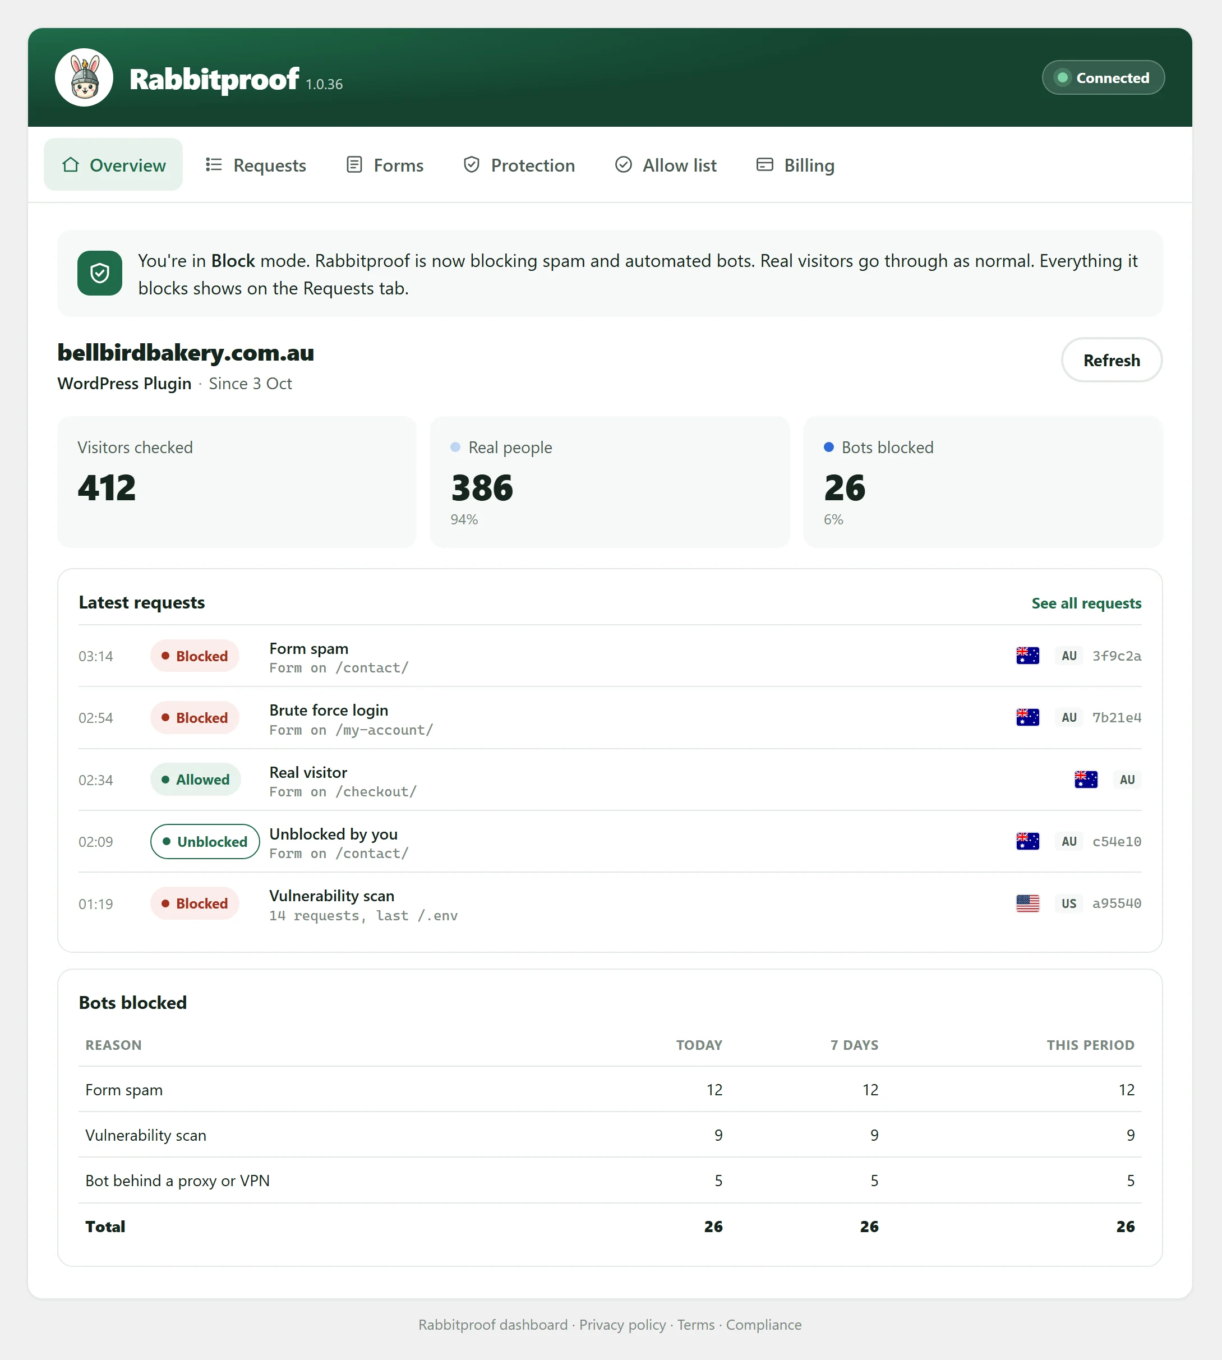The width and height of the screenshot is (1222, 1360).
Task: Click the Blocked badge on the 02:54 row
Action: click(x=195, y=718)
